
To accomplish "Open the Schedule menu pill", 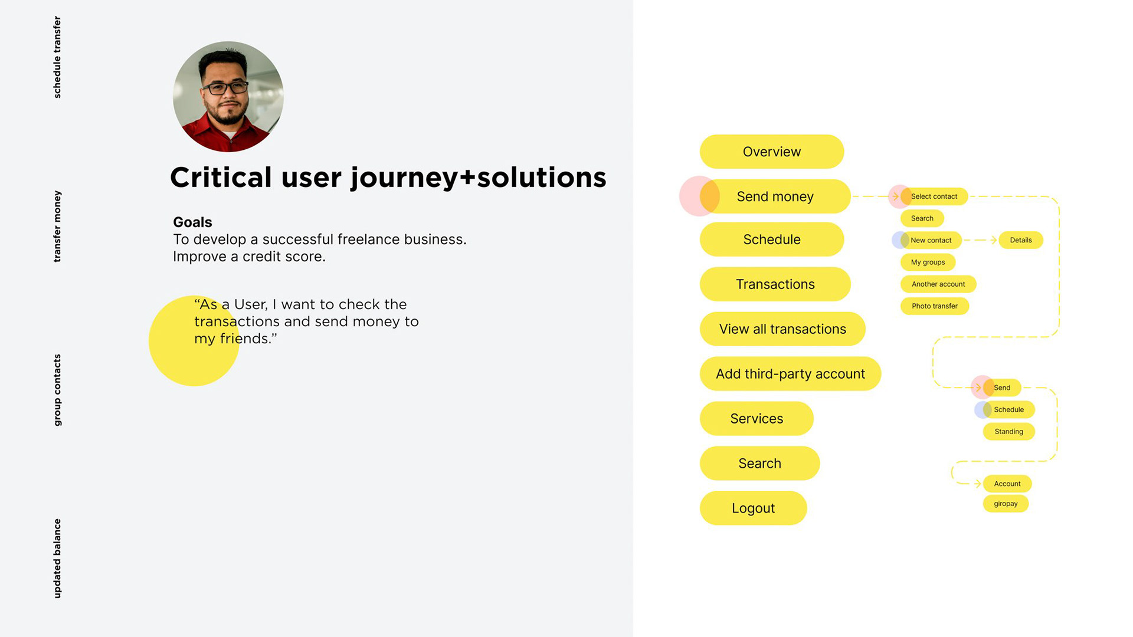I will click(x=771, y=239).
